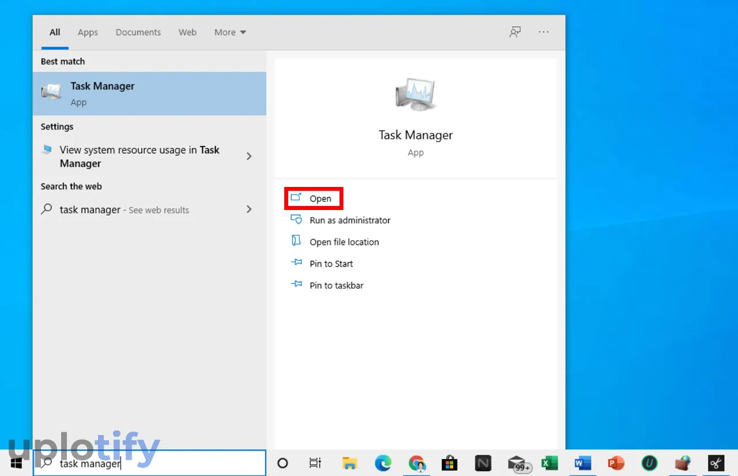Open the scissors snipping app on taskbar
Screen dimensions: 738x476
pyautogui.click(x=716, y=463)
